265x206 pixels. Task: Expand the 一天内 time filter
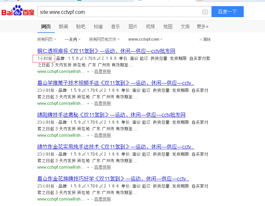tap(73, 39)
